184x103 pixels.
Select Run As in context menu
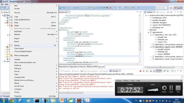[x=34, y=71]
